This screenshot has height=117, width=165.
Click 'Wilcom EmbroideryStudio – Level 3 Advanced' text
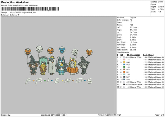click(x=20, y=6)
